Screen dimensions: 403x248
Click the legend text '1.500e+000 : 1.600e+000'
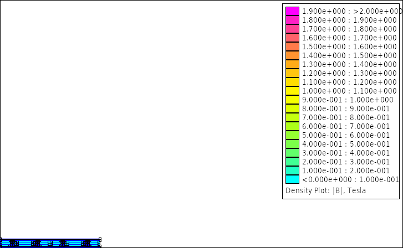(x=350, y=46)
